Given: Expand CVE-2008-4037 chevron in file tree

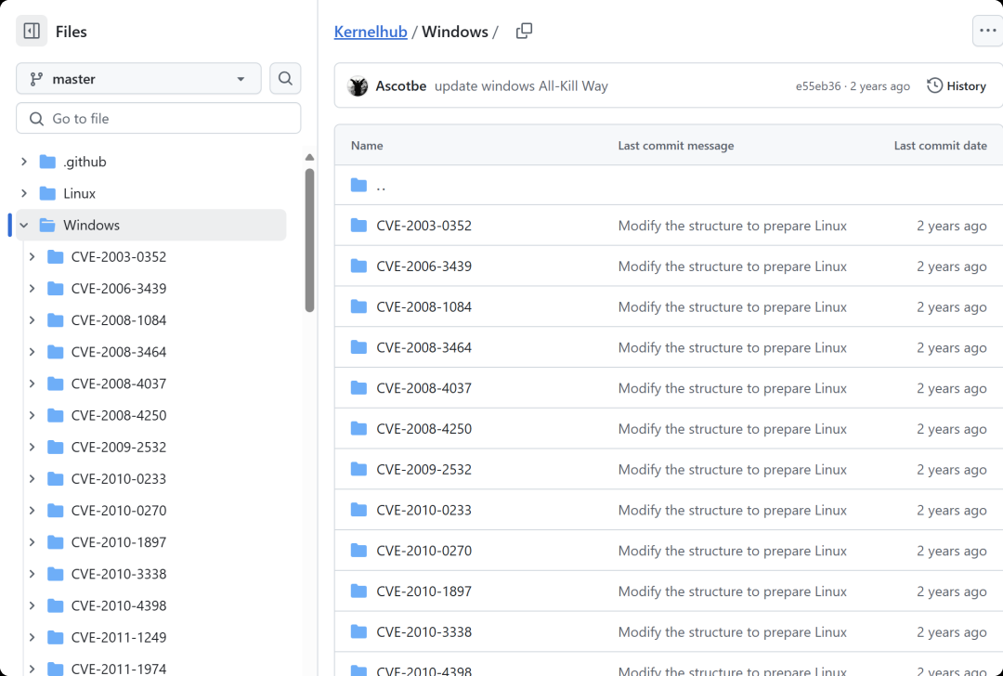Looking at the screenshot, I should [32, 383].
